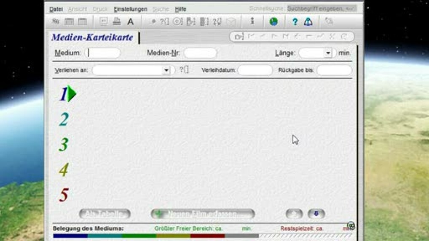Image resolution: width=429 pixels, height=241 pixels.
Task: Click into the Medien-Nr input field
Action: point(200,53)
